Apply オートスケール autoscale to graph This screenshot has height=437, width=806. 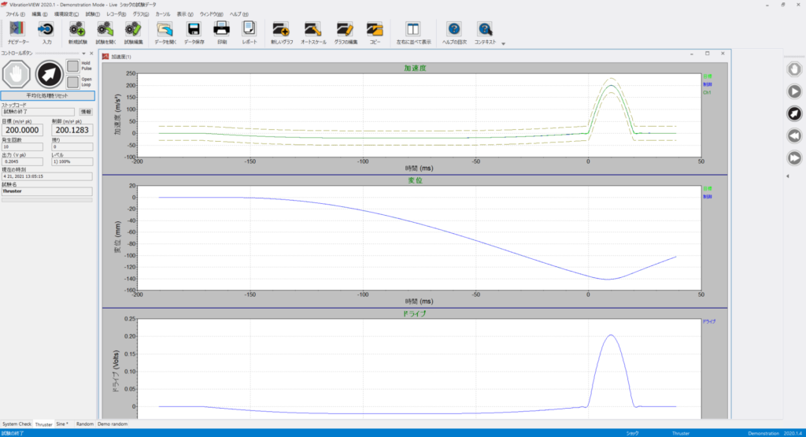point(313,33)
